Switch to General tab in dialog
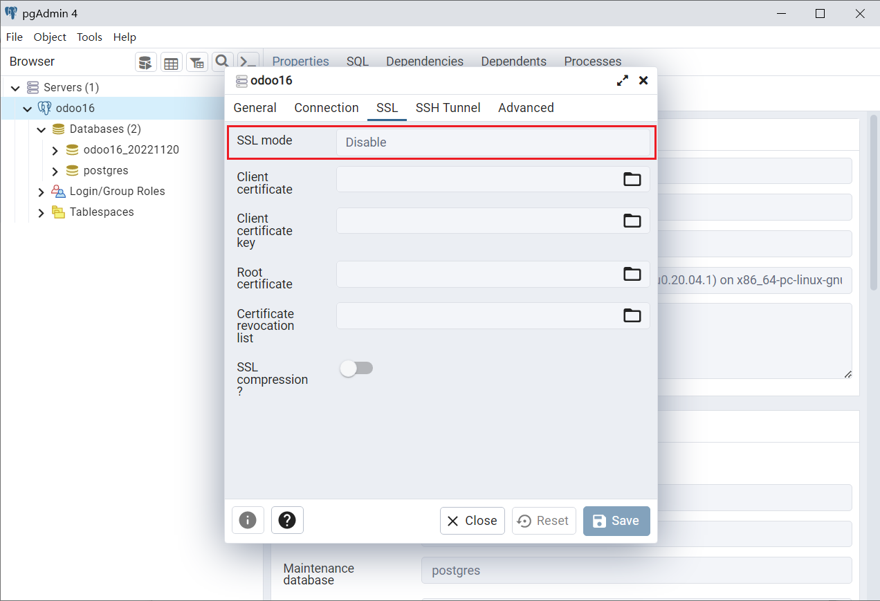 [x=255, y=108]
